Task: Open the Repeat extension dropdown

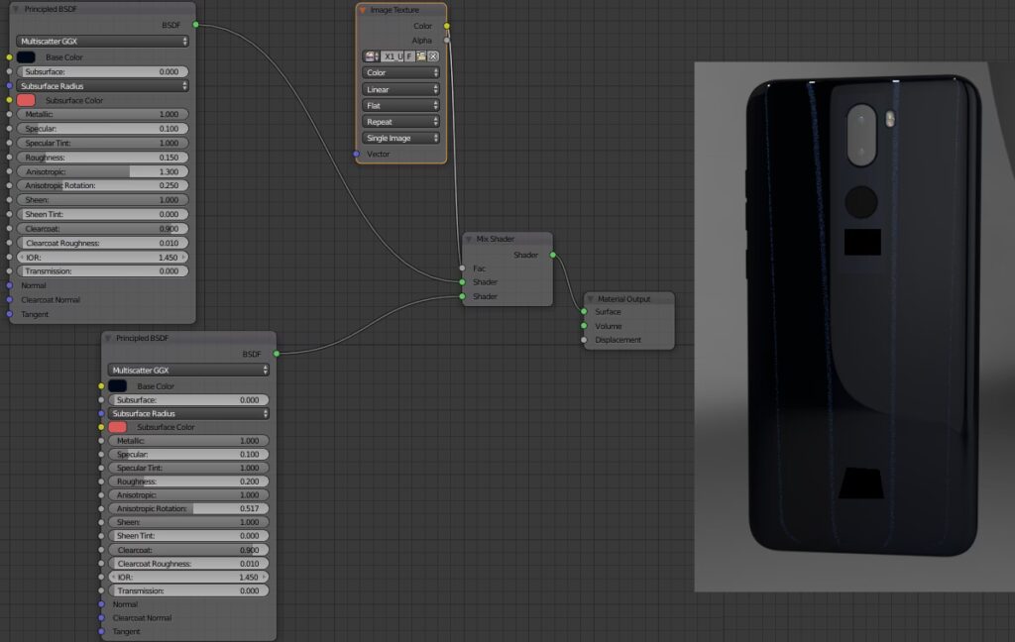Action: [x=401, y=122]
